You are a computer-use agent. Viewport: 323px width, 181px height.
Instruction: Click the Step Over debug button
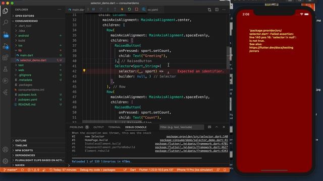pyautogui.click(x=101, y=10)
